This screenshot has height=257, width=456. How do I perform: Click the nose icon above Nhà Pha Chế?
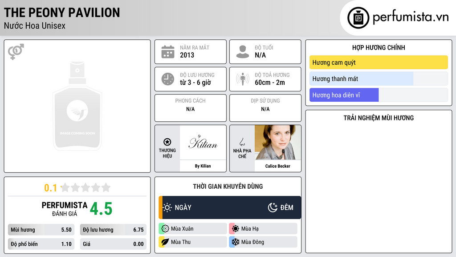pyautogui.click(x=242, y=142)
